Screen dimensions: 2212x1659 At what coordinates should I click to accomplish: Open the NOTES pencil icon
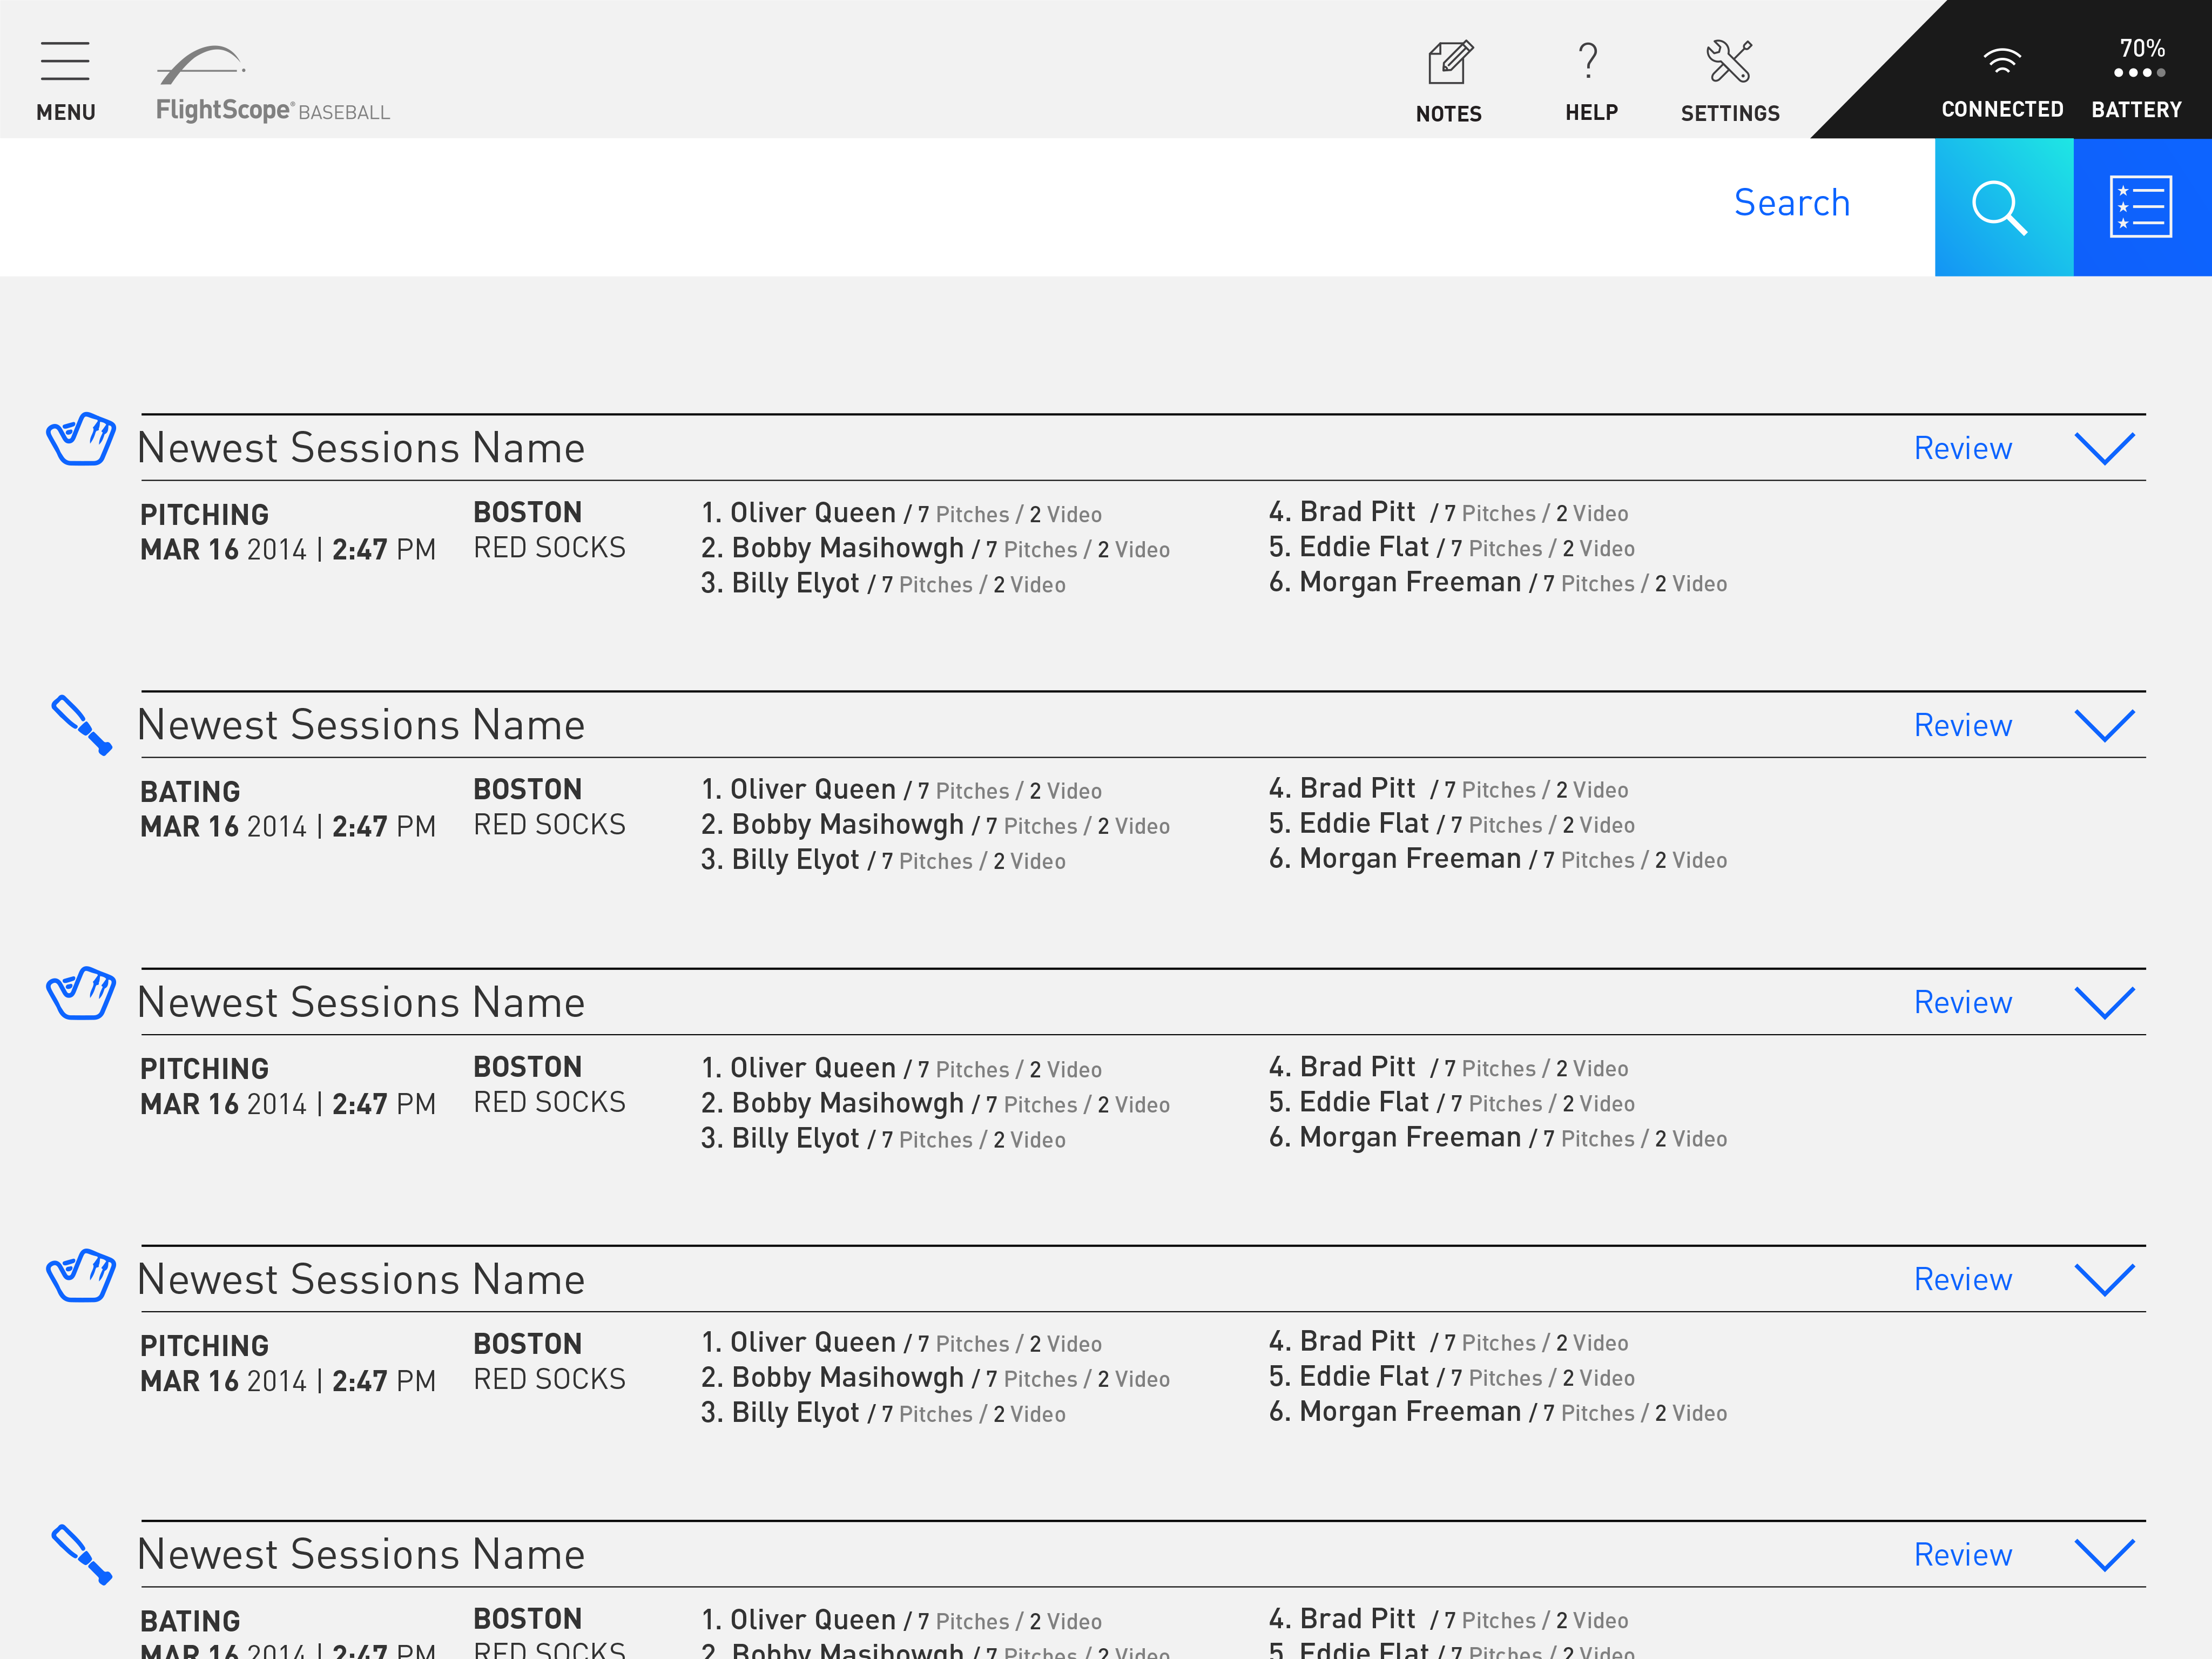(x=1449, y=63)
